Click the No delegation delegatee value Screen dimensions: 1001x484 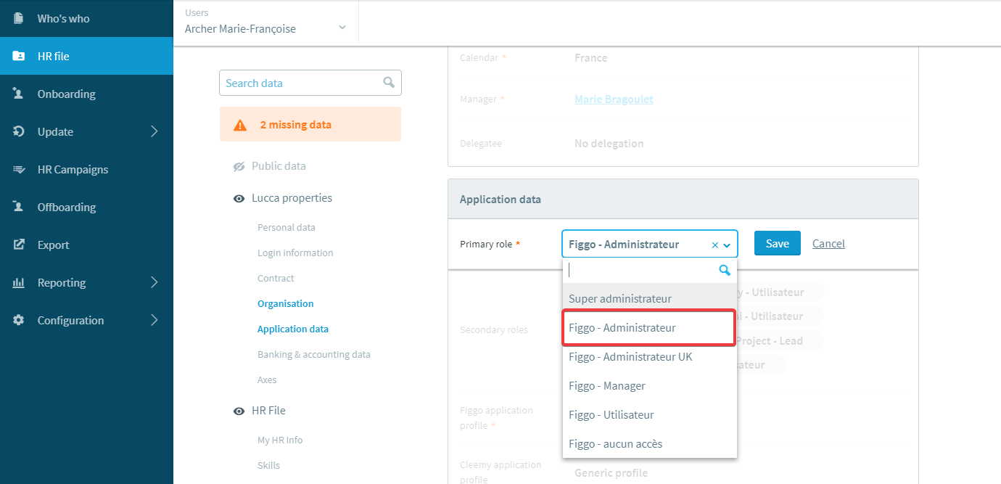click(x=609, y=144)
